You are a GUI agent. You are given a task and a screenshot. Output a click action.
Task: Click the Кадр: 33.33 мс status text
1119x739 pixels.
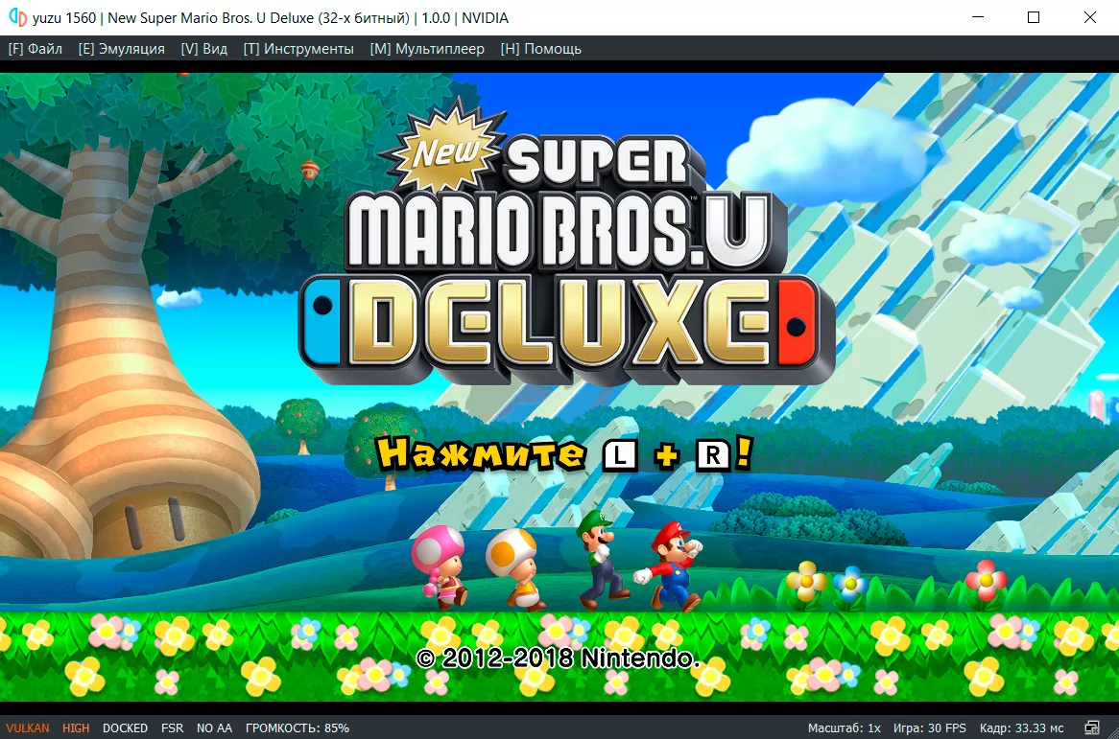tap(1021, 727)
